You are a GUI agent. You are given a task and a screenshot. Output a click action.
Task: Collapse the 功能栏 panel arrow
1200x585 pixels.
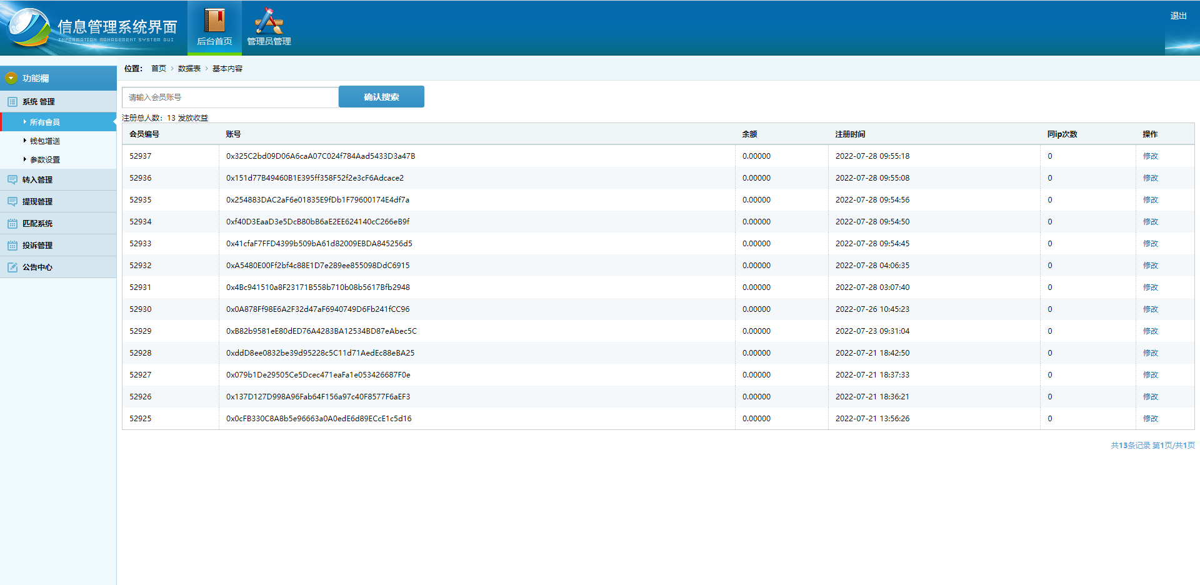(11, 78)
